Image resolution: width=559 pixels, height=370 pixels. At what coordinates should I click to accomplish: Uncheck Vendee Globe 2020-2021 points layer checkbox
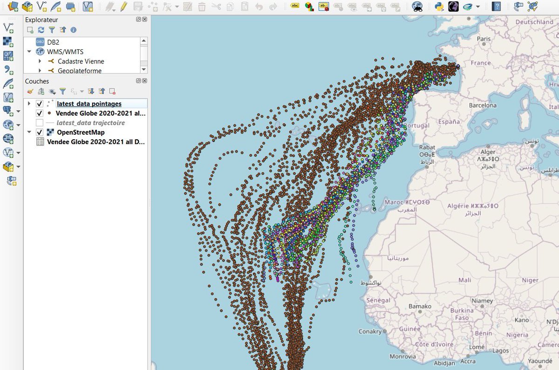point(40,113)
